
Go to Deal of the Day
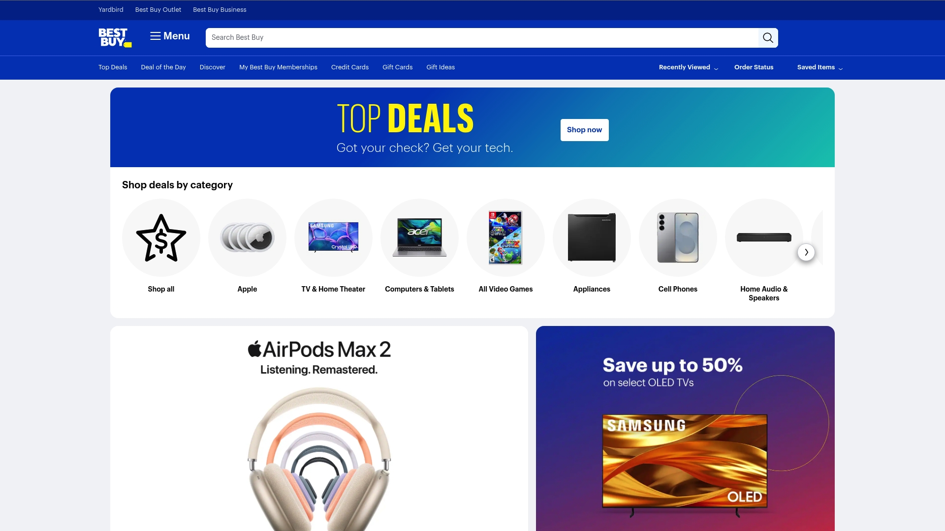tap(163, 67)
